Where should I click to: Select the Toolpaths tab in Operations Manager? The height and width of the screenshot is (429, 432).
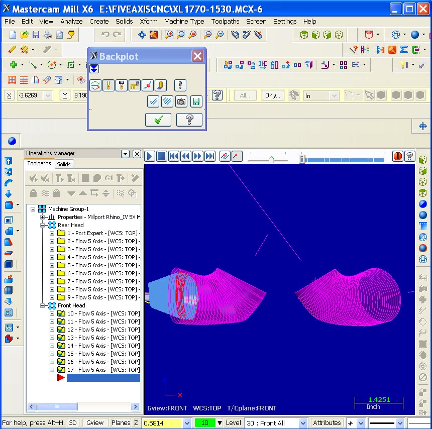[x=39, y=163]
